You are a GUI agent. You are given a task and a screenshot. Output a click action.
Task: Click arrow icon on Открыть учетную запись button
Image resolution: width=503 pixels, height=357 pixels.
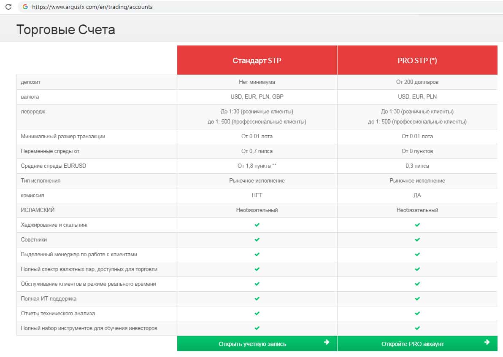pos(326,342)
